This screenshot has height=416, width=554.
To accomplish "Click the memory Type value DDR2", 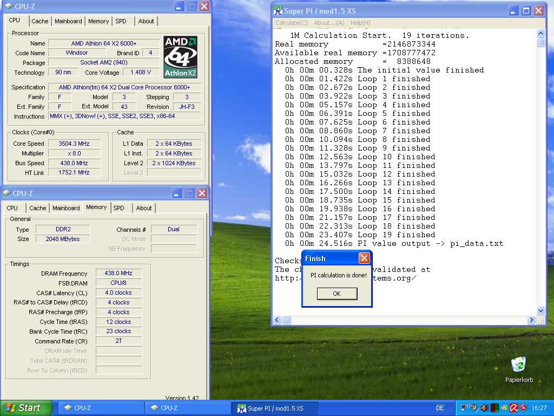I will pos(63,229).
